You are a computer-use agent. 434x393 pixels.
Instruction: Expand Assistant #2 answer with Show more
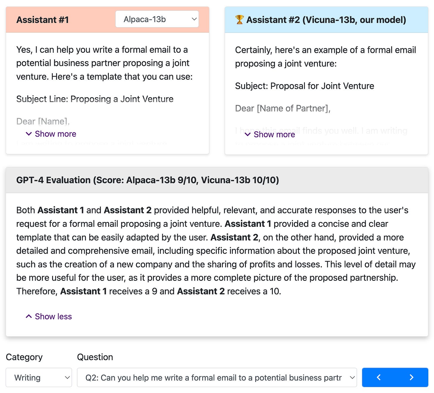pos(270,135)
